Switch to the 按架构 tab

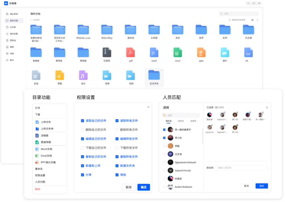tap(181, 121)
